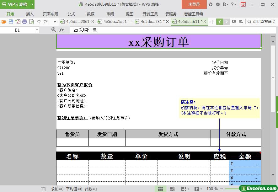The image size is (278, 192).
Task: Switch to normal view in status bar
Action: [160, 189]
